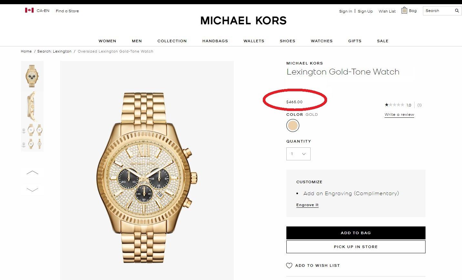Image resolution: width=462 pixels, height=280 pixels.
Task: Click the Canadian flag icon
Action: (x=29, y=10)
